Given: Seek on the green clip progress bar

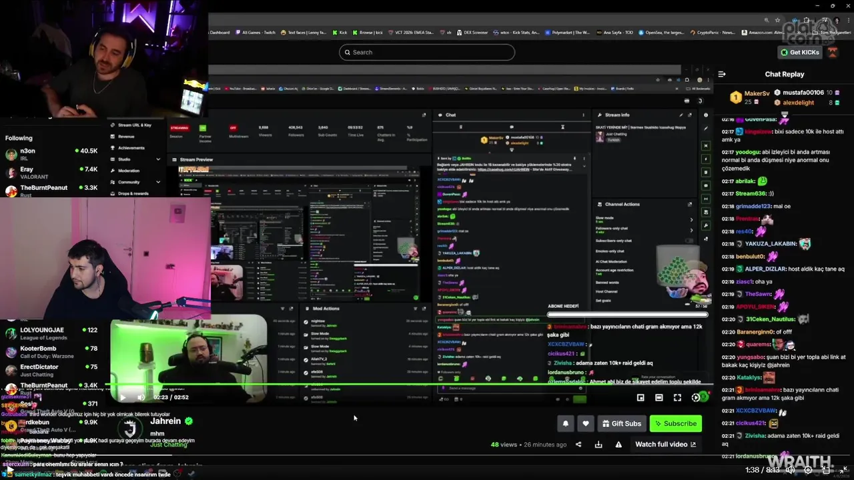Looking at the screenshot, I should [408, 384].
